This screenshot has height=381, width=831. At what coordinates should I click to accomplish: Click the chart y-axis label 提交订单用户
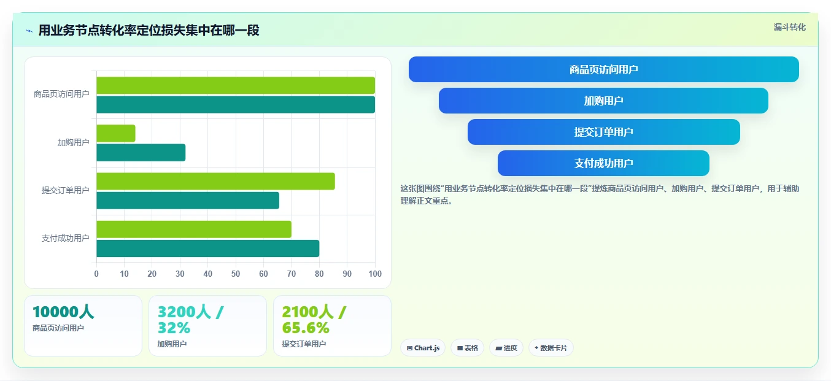tap(66, 190)
